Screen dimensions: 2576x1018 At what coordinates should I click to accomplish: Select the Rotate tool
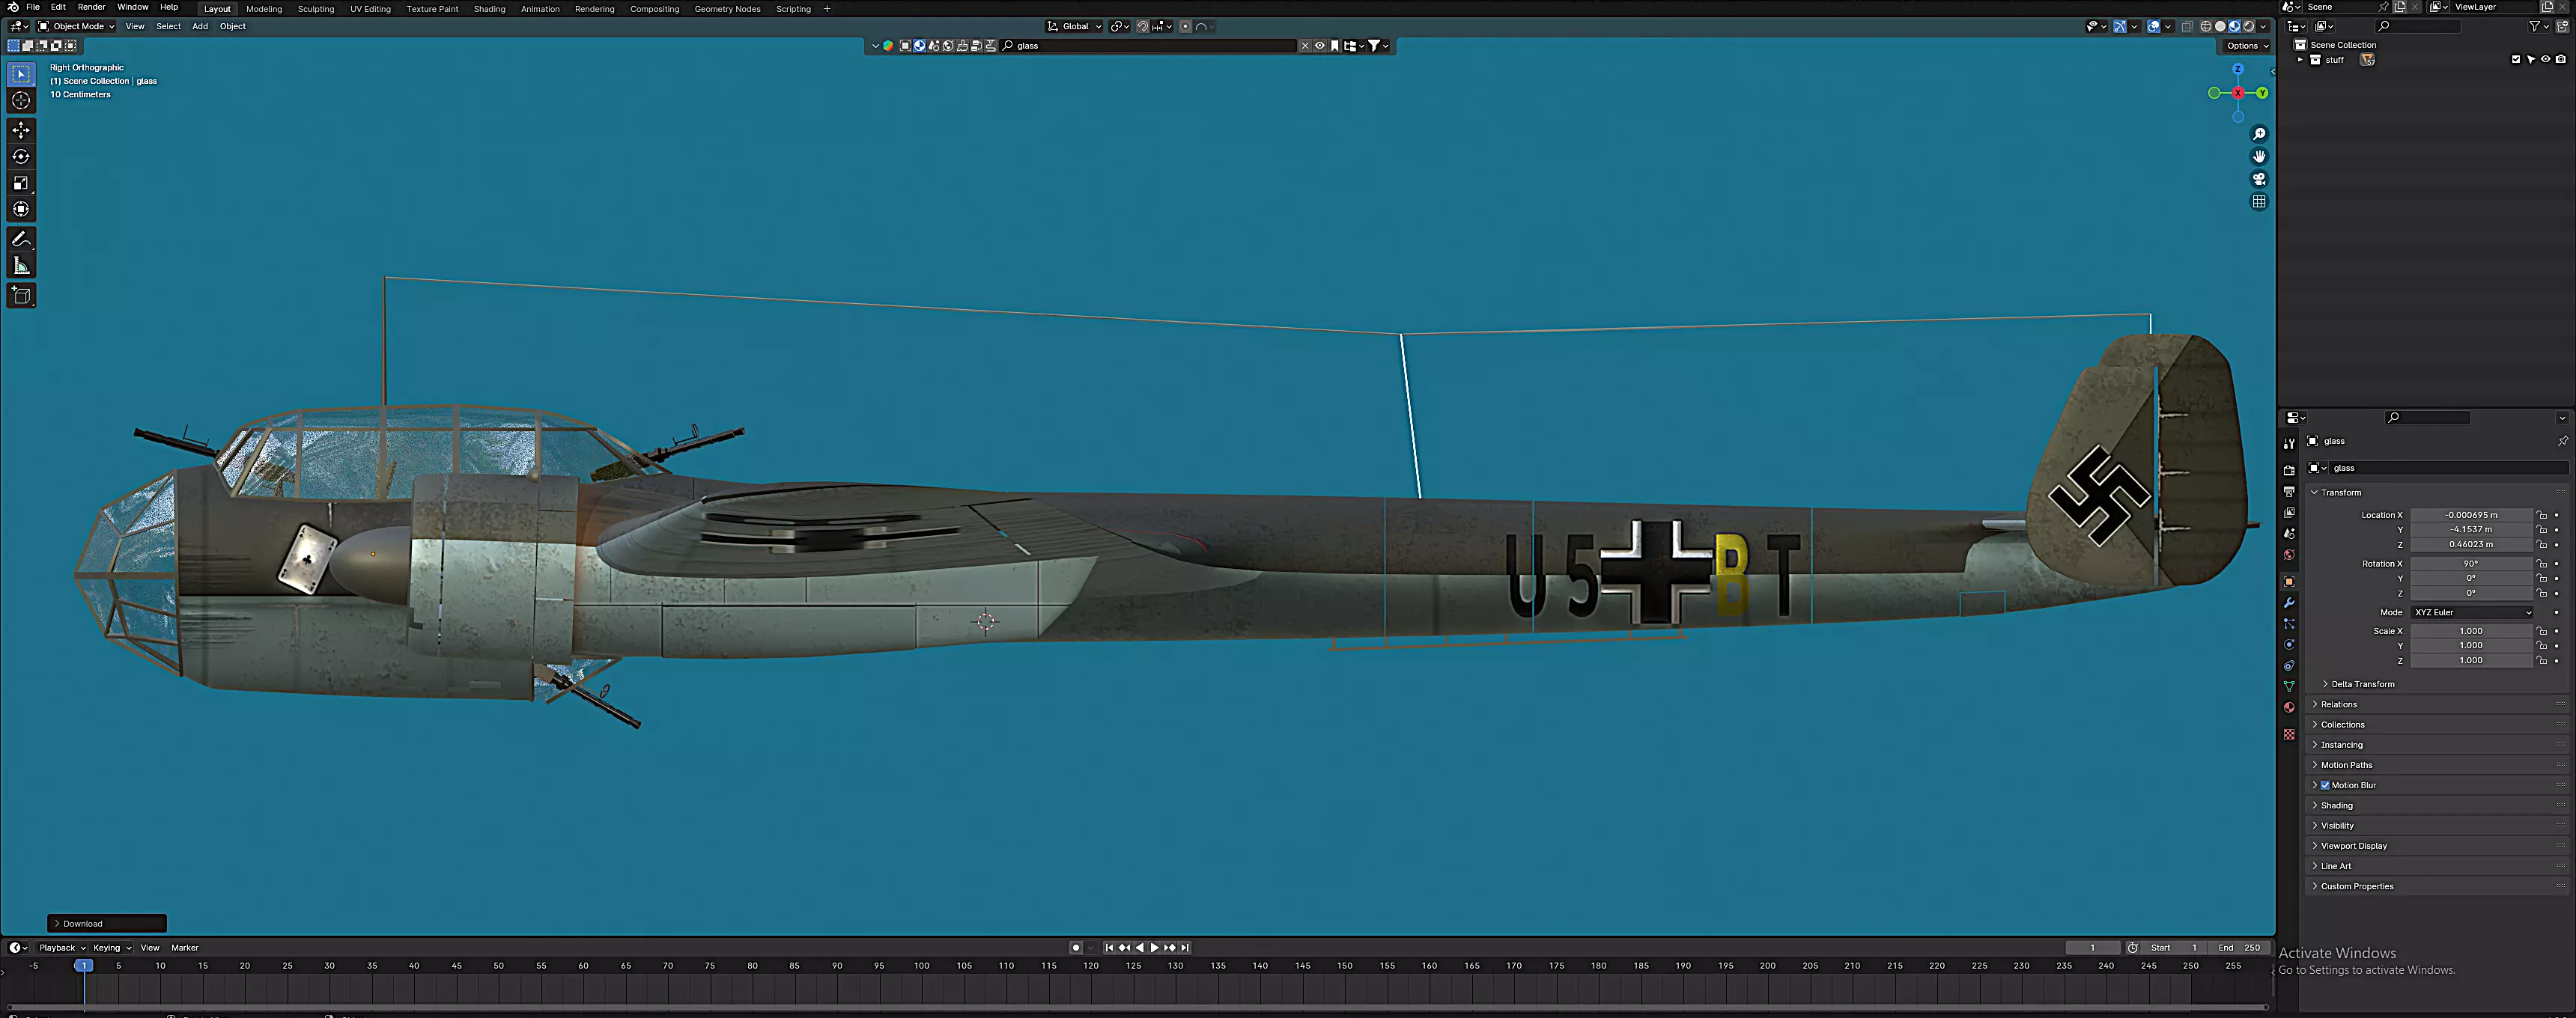click(x=21, y=156)
